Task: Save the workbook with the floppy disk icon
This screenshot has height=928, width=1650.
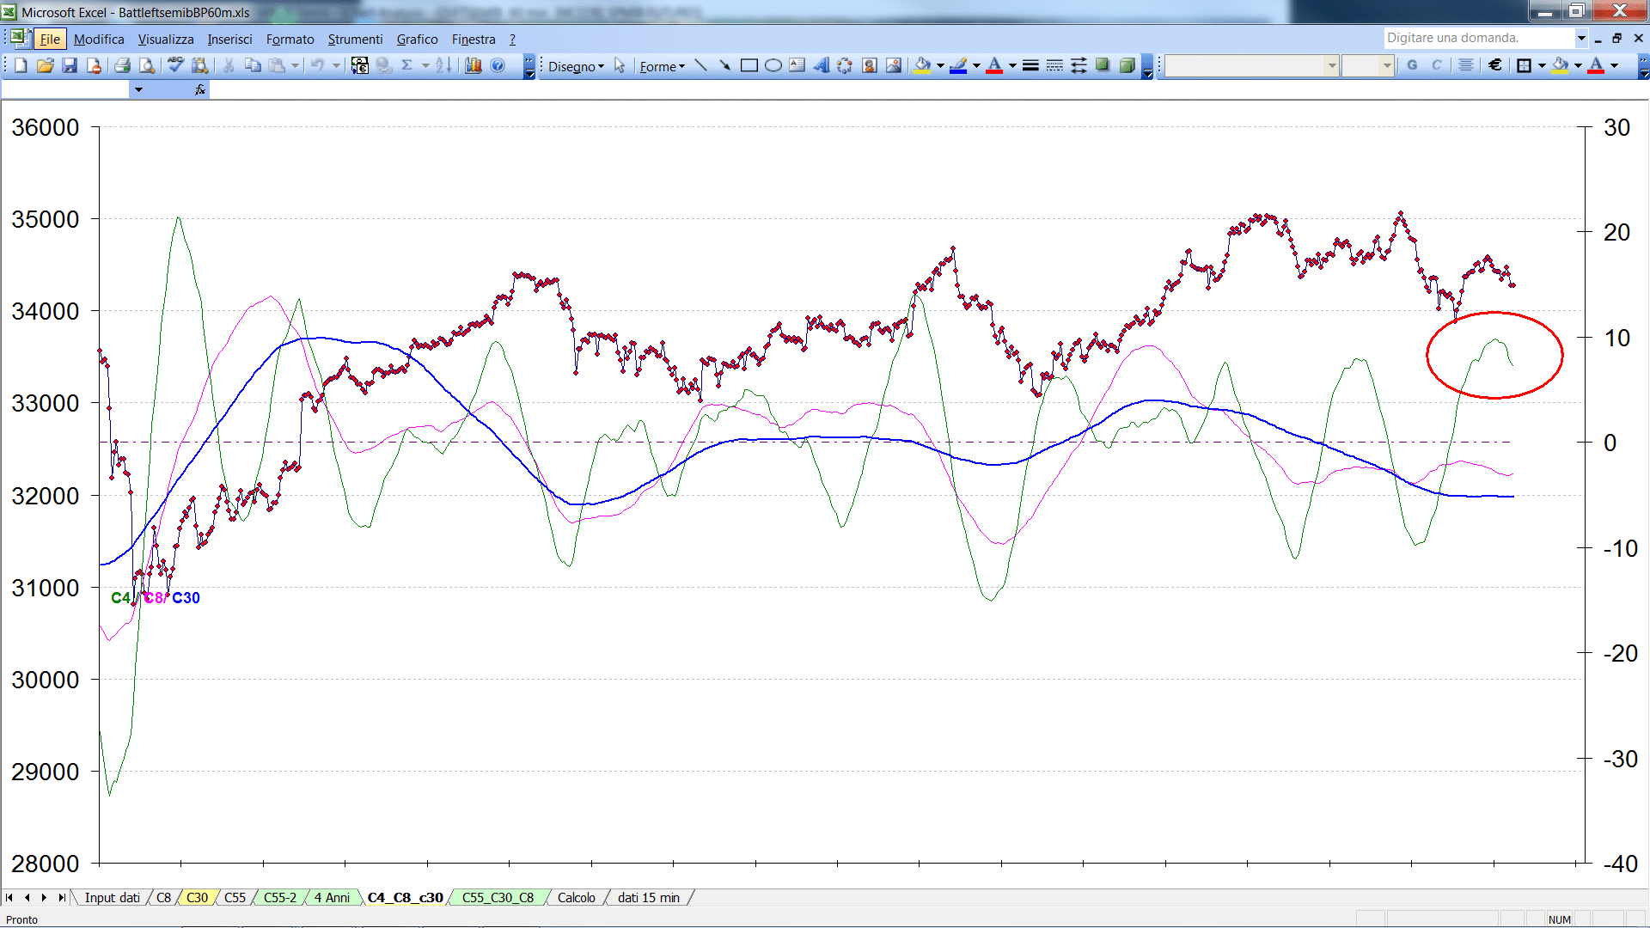Action: point(70,65)
